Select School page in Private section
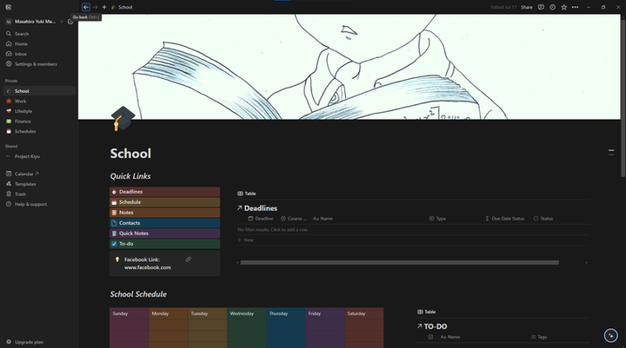626x348 pixels. tap(38, 91)
